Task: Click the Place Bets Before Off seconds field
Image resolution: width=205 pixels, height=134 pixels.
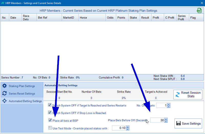Action: coord(157,120)
